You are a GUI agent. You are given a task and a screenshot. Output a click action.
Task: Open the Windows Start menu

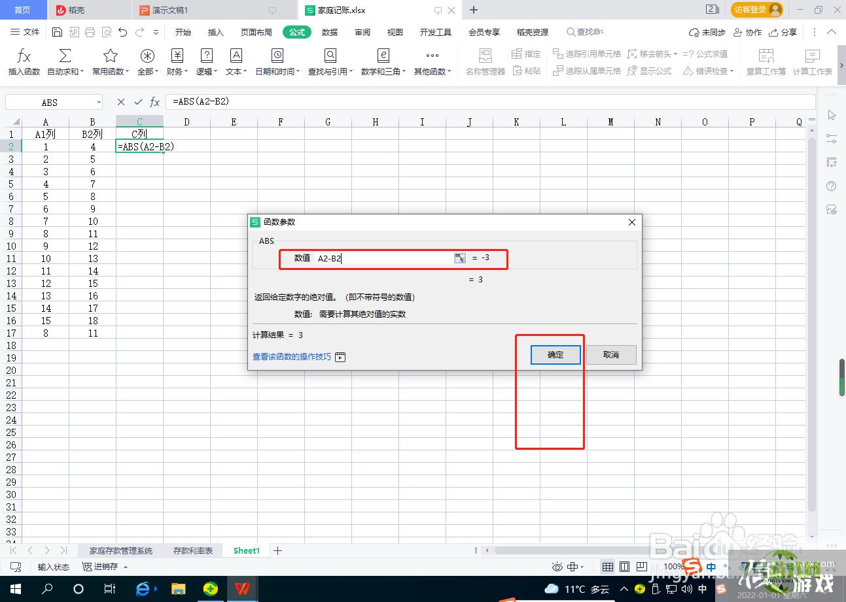tap(16, 589)
